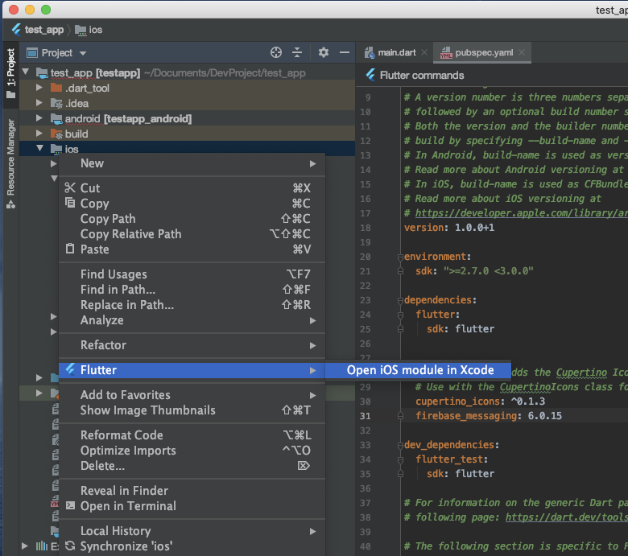Screen dimensions: 628x556
Task: Open Project panel settings gear
Action: pyautogui.click(x=323, y=52)
